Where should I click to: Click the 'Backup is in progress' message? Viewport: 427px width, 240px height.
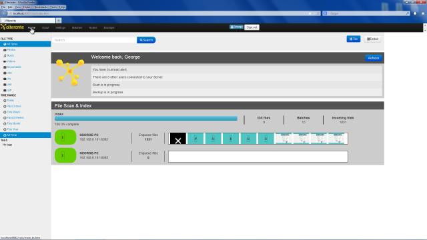(107, 92)
